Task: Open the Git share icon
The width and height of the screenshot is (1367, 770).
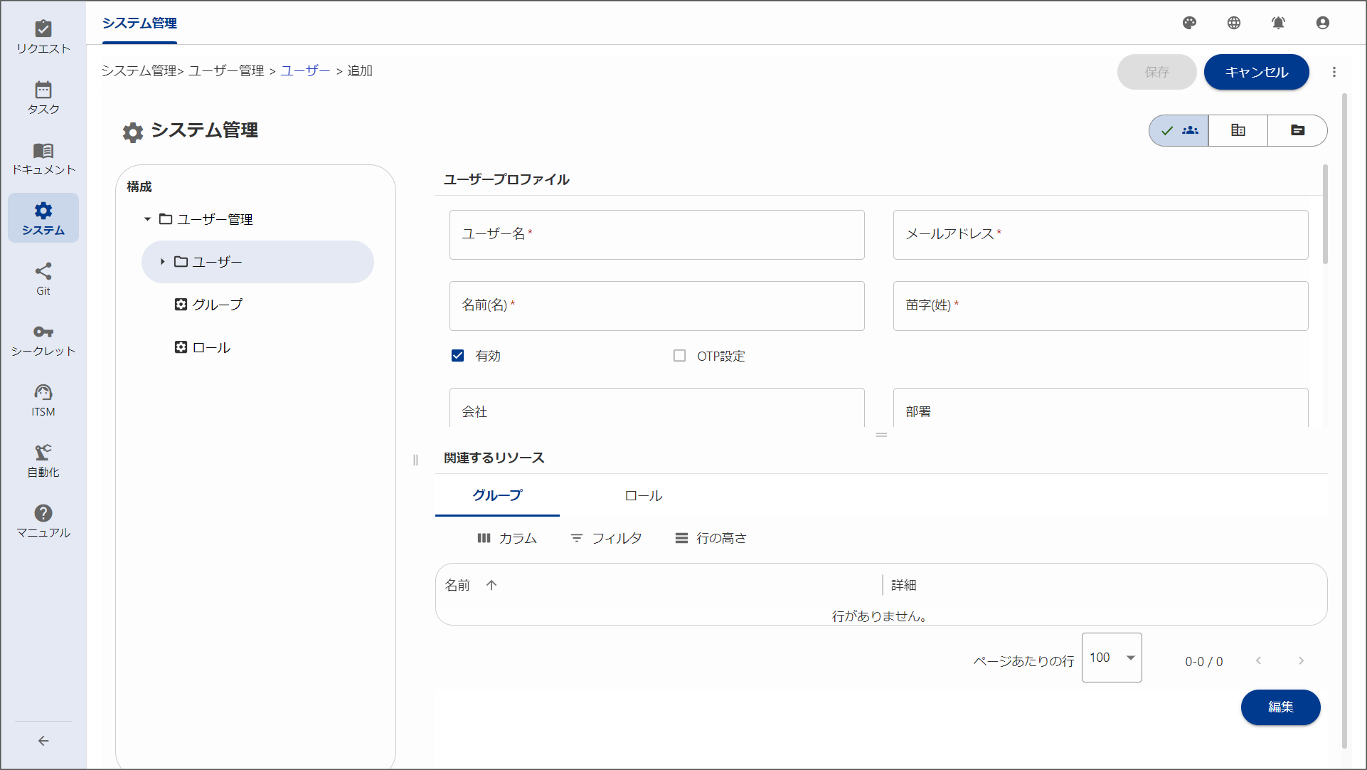Action: 43,271
